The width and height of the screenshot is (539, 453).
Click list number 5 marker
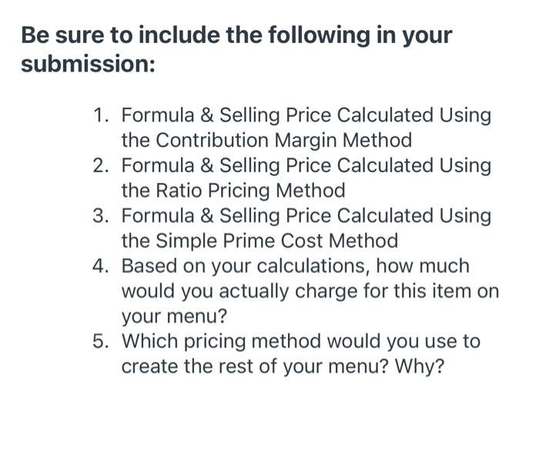101,341
